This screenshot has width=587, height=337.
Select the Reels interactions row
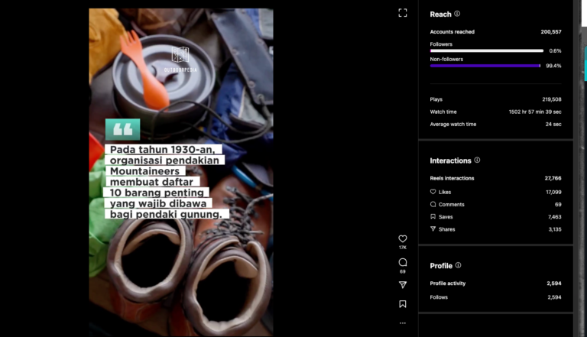495,178
